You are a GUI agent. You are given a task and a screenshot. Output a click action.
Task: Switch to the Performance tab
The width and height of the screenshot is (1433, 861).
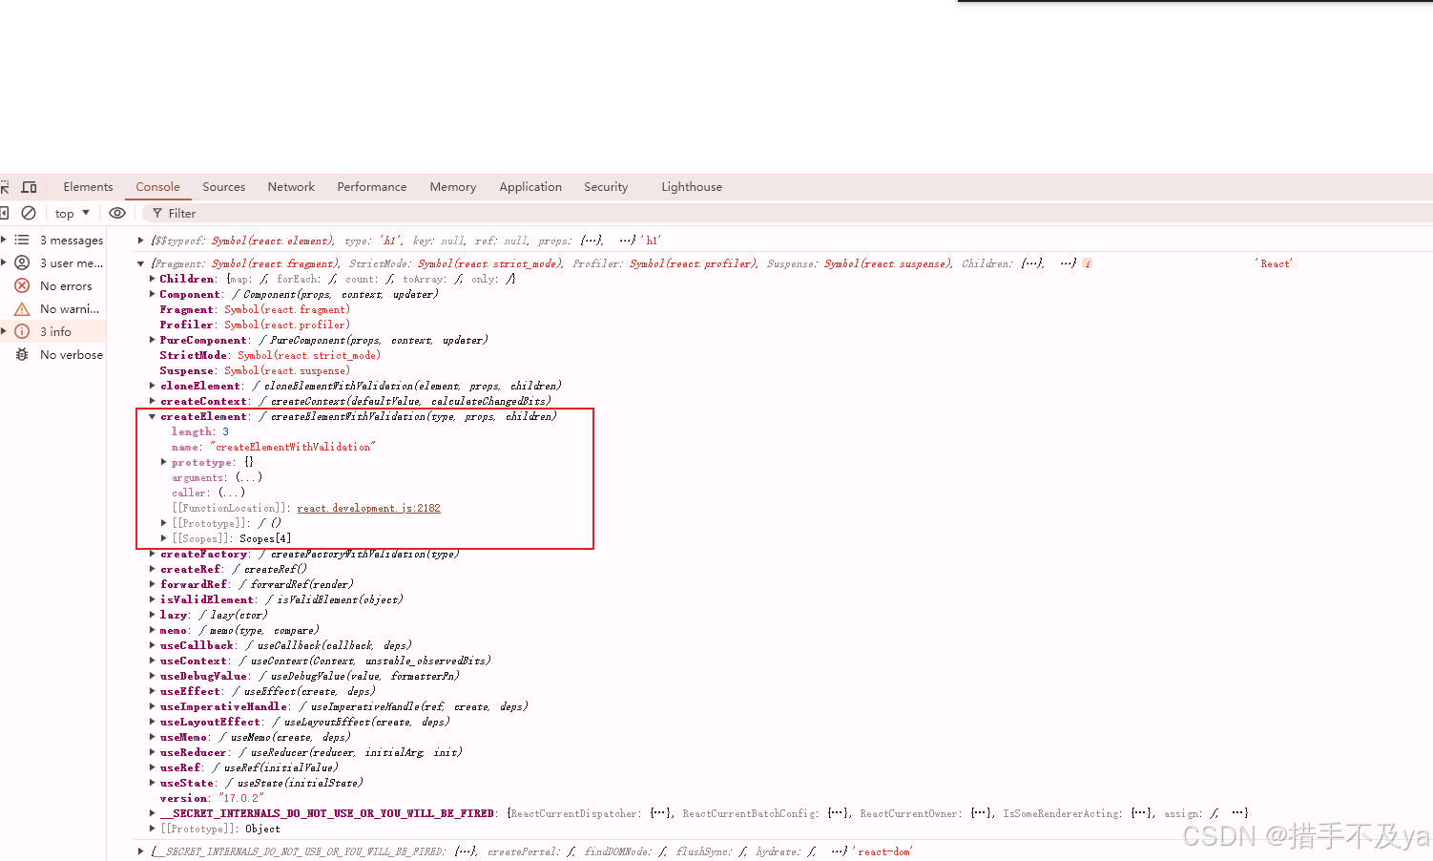371,187
